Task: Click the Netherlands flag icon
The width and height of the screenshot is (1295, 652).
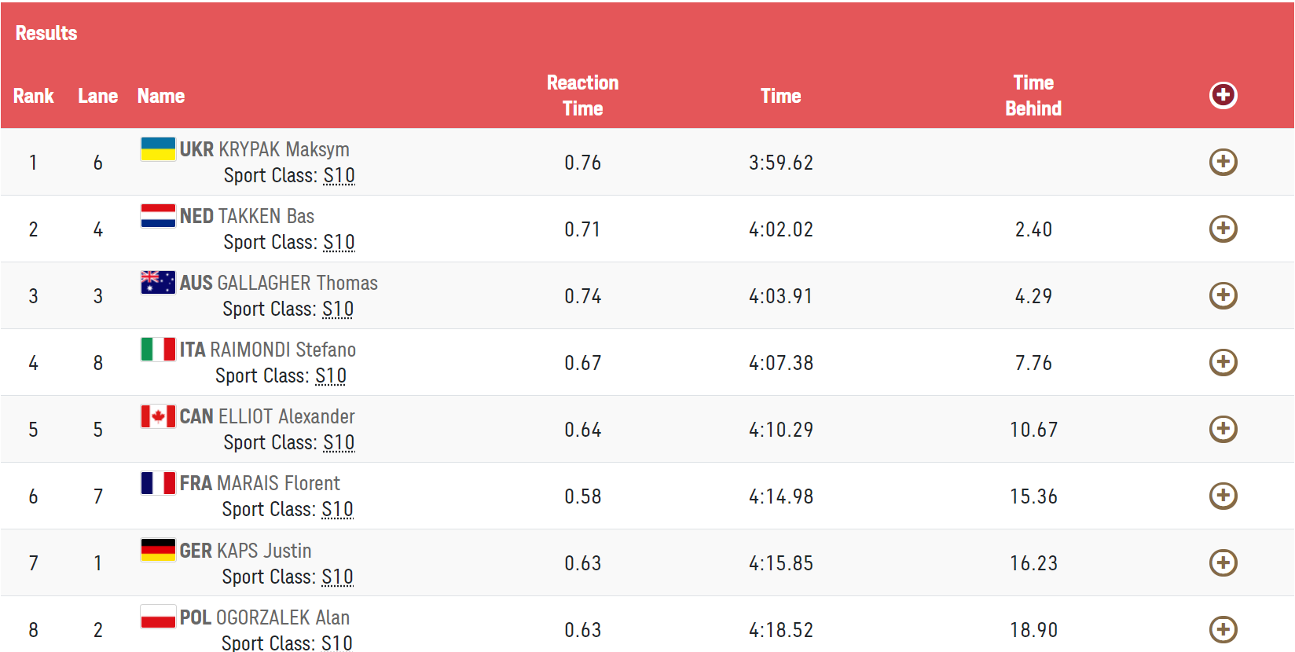Action: point(158,215)
